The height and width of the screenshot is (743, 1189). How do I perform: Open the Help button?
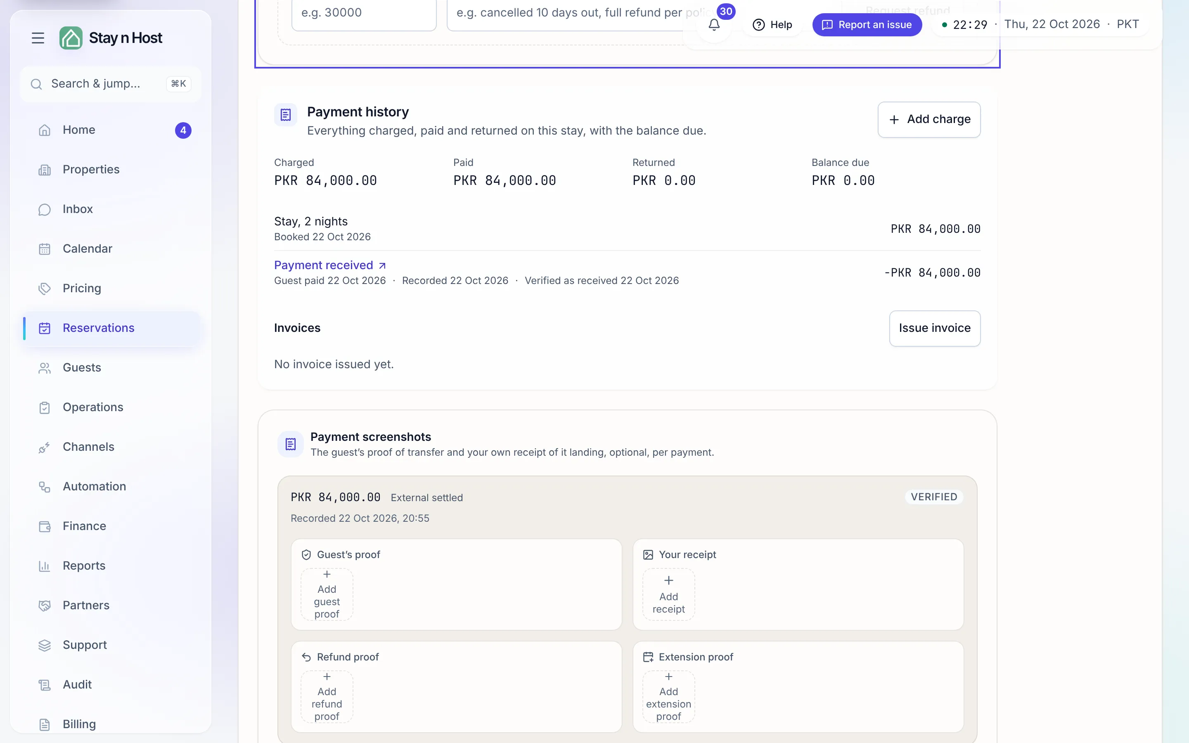pyautogui.click(x=772, y=25)
